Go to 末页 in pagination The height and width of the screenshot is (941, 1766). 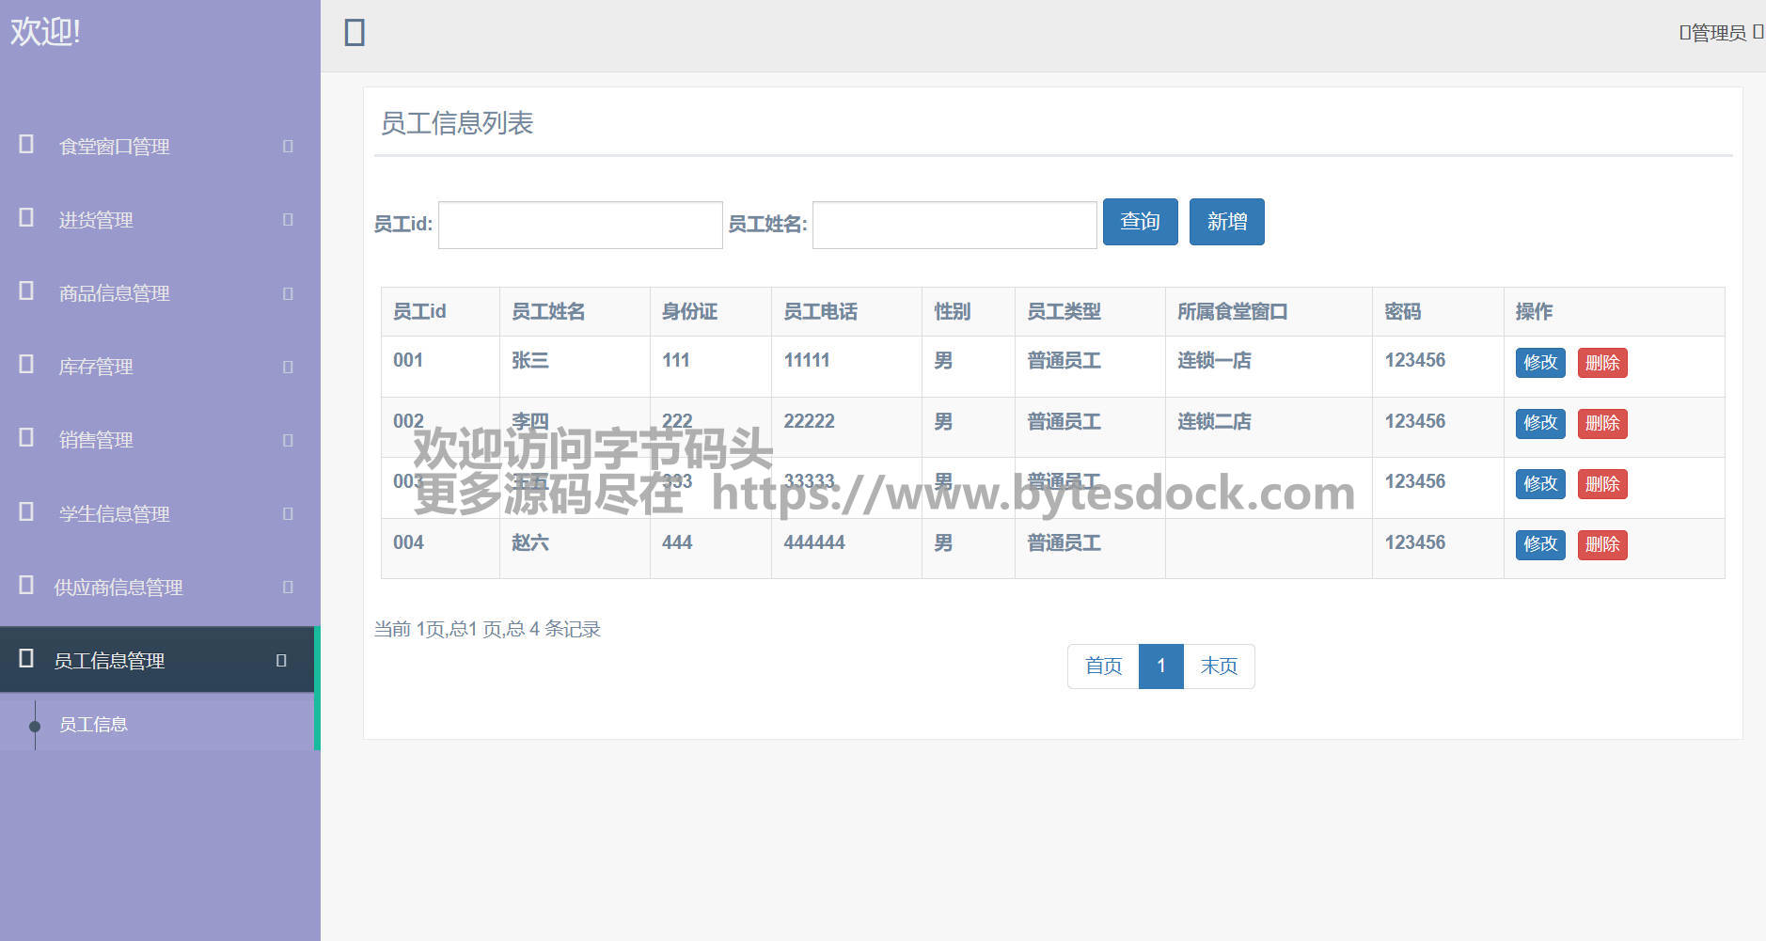click(x=1219, y=667)
